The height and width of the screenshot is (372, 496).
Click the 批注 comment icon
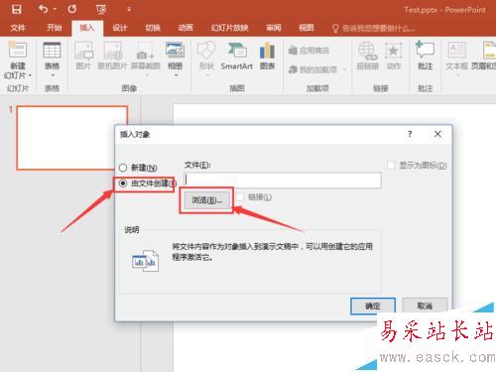point(425,51)
